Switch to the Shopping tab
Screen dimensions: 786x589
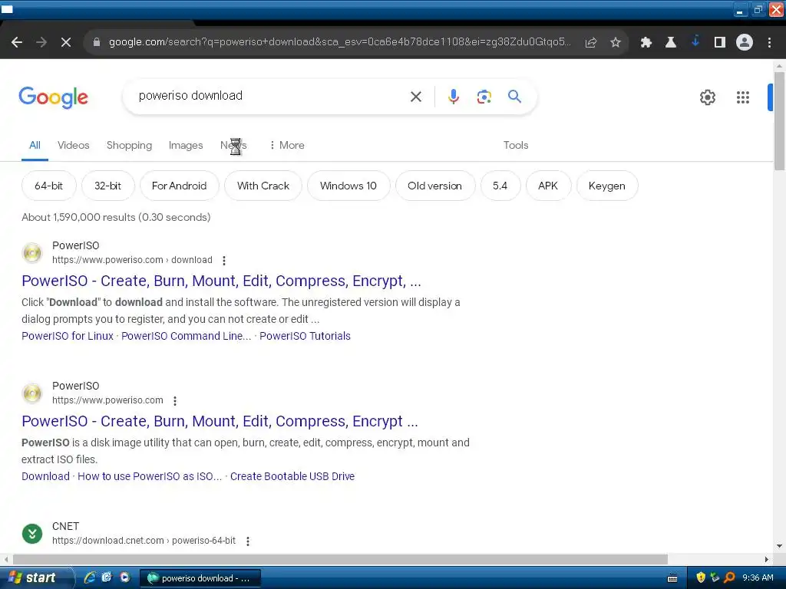point(129,145)
